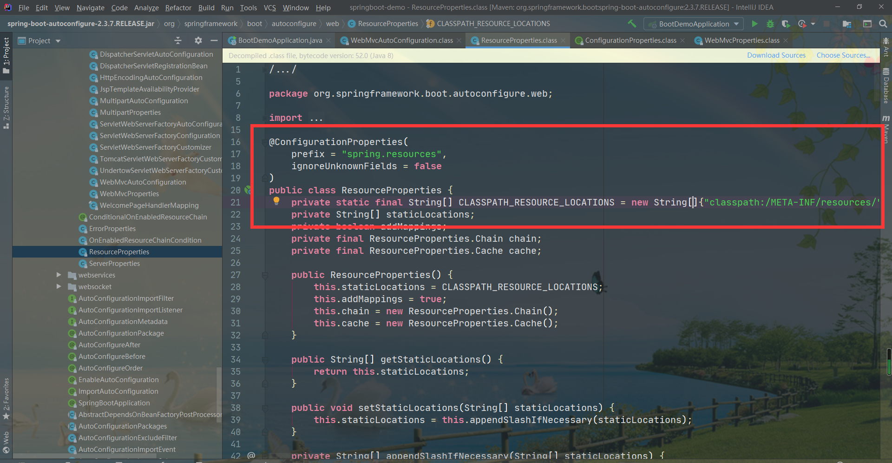Click Choose Sources link
Viewport: 892px width, 463px height.
843,55
